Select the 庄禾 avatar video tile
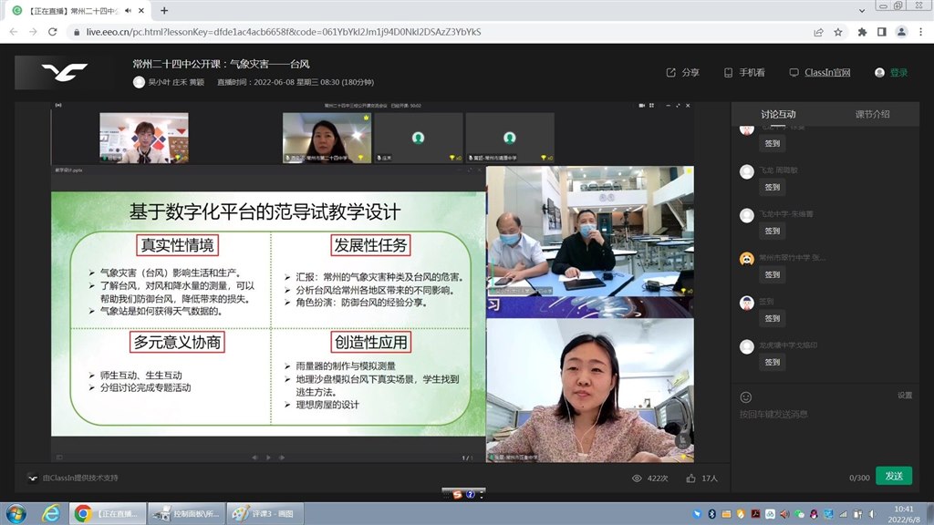This screenshot has width=934, height=525. point(418,138)
